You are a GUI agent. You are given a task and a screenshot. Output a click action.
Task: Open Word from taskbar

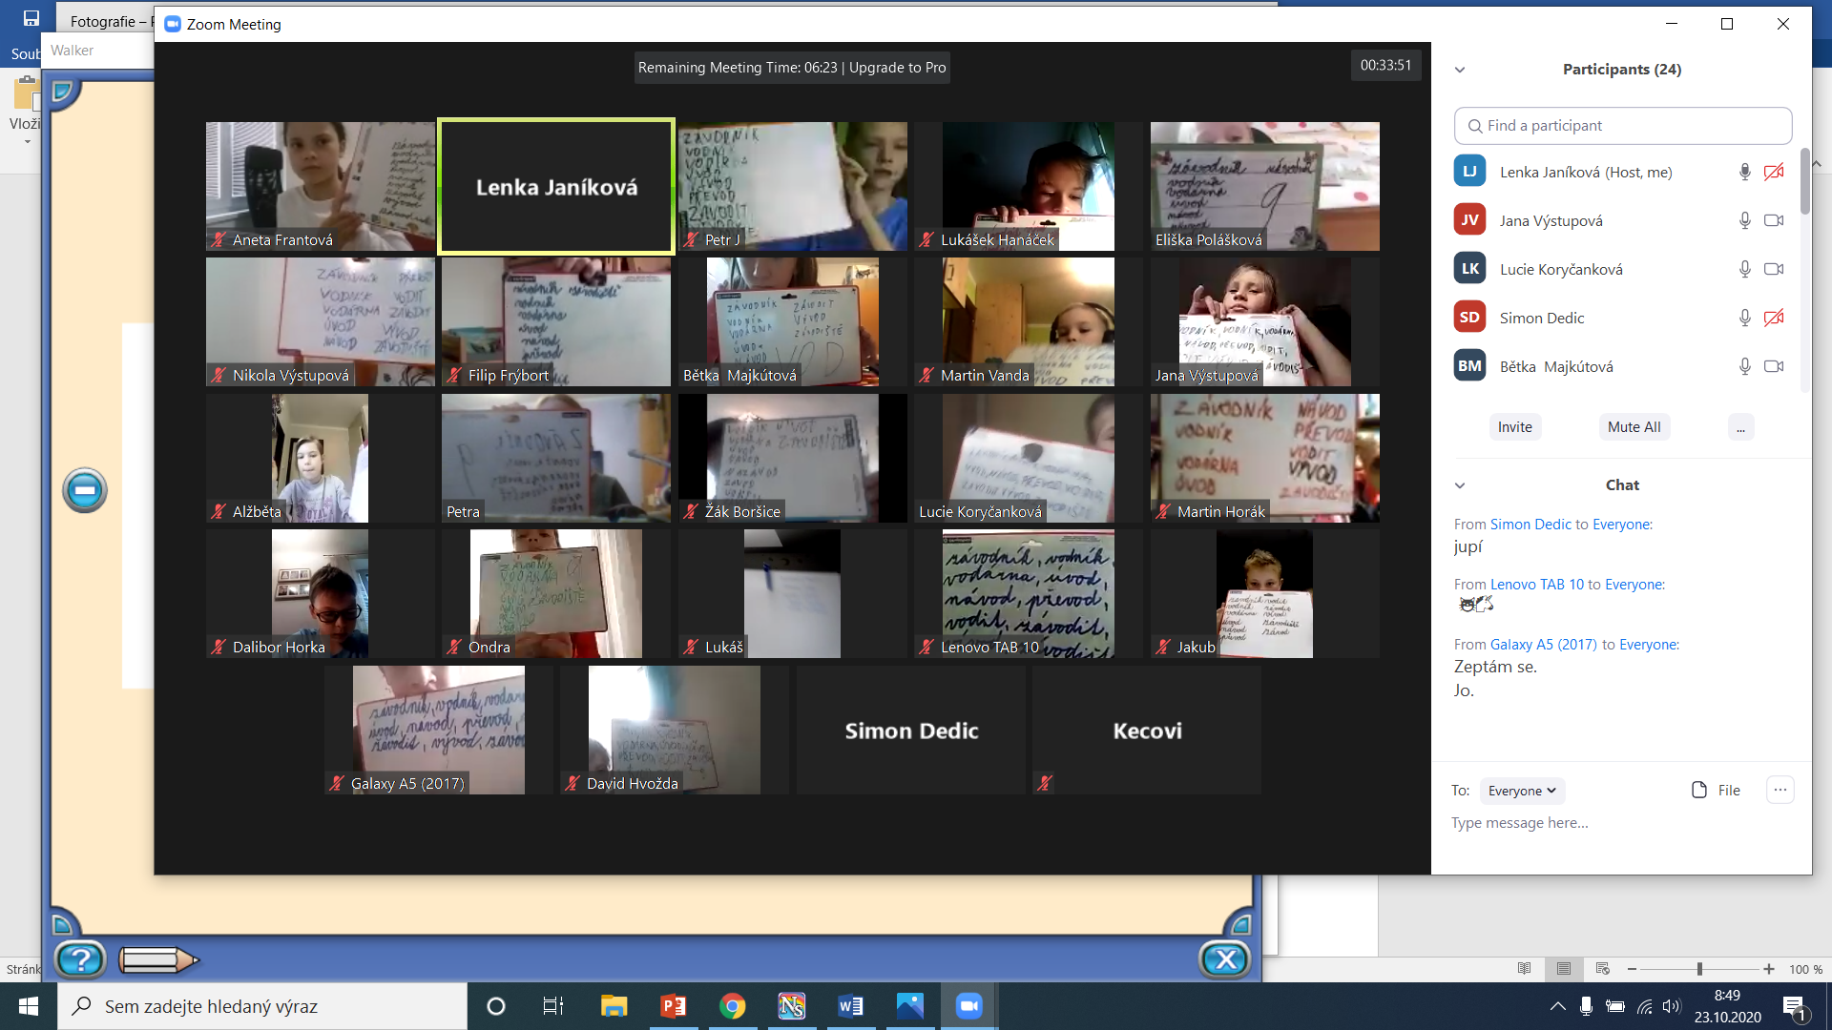click(850, 1006)
